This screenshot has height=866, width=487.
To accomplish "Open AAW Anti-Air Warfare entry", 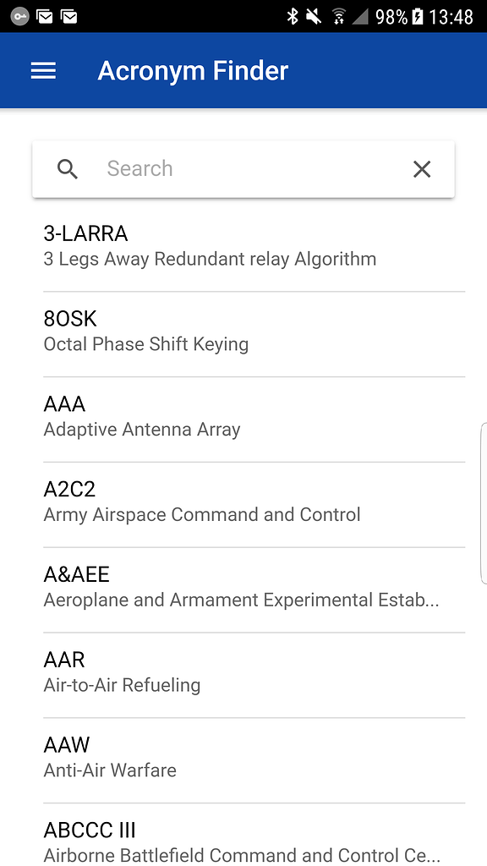I will pyautogui.click(x=254, y=760).
